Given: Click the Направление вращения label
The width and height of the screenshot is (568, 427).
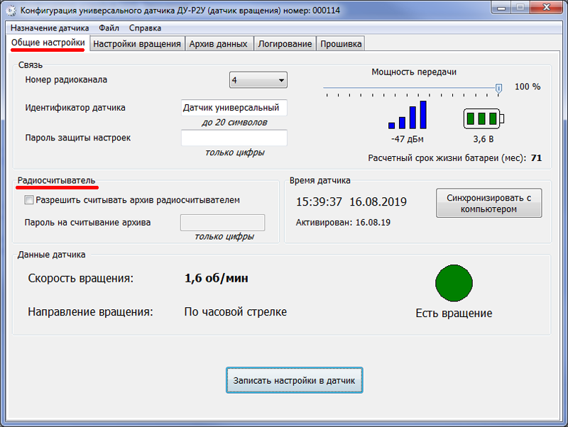Looking at the screenshot, I should [x=91, y=311].
